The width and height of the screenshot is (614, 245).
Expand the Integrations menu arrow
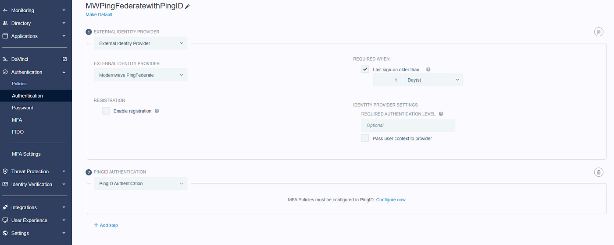click(64, 207)
